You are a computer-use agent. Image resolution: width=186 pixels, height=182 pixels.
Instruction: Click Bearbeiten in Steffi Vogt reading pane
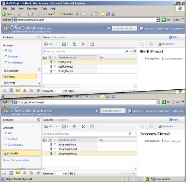[166, 44]
